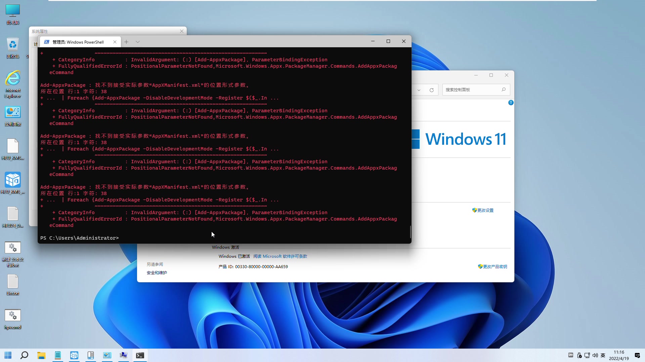The width and height of the screenshot is (645, 362).
Task: Open 安全和维护 link
Action: [x=157, y=273]
